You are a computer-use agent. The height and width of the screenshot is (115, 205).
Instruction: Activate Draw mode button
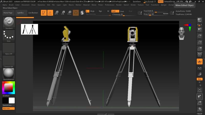(50, 13)
